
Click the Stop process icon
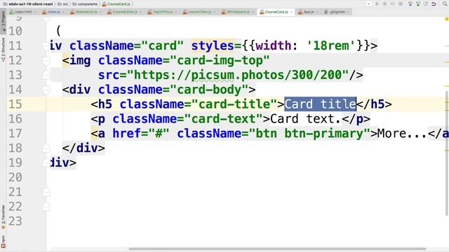pyautogui.click(x=401, y=4)
